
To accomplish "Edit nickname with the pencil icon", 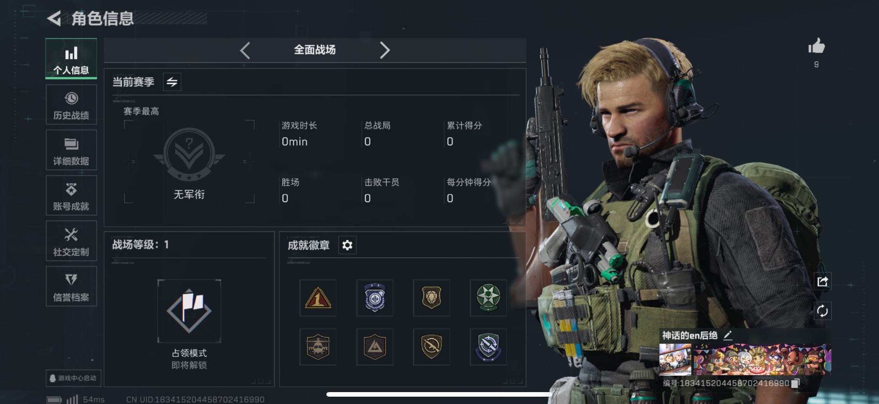I will pos(727,335).
